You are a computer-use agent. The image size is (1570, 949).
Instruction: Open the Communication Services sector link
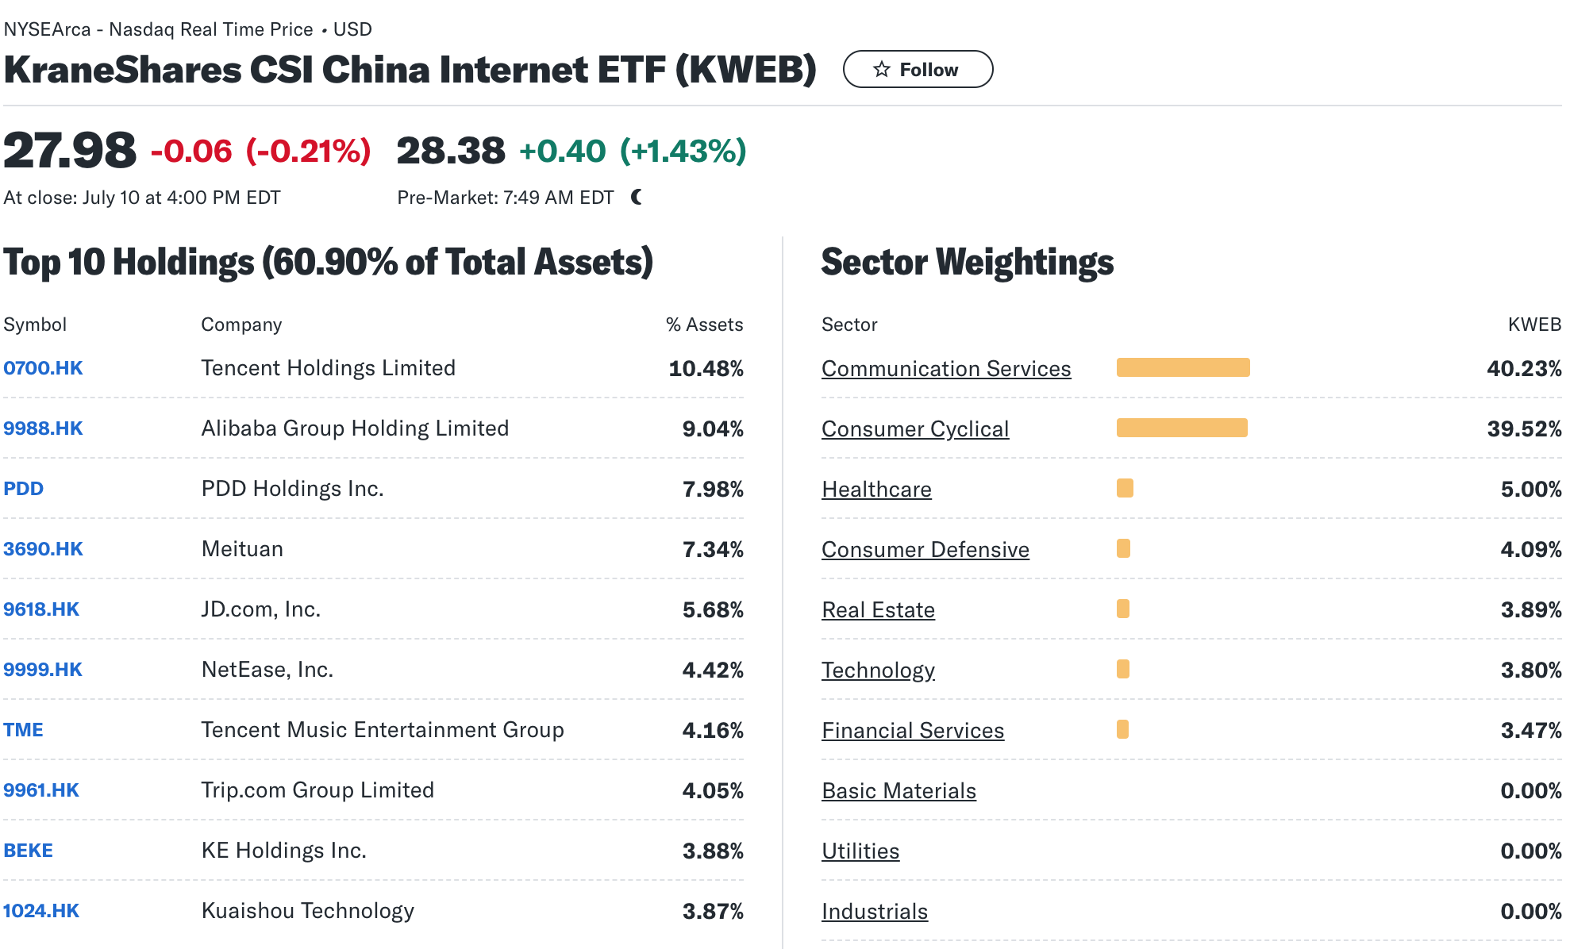point(946,369)
